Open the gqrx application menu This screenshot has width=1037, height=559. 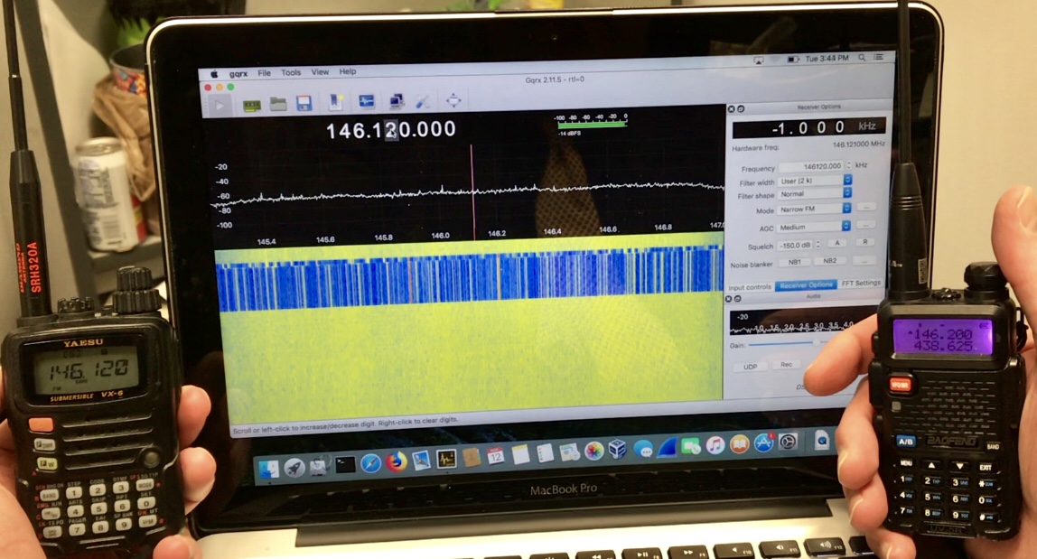point(238,73)
